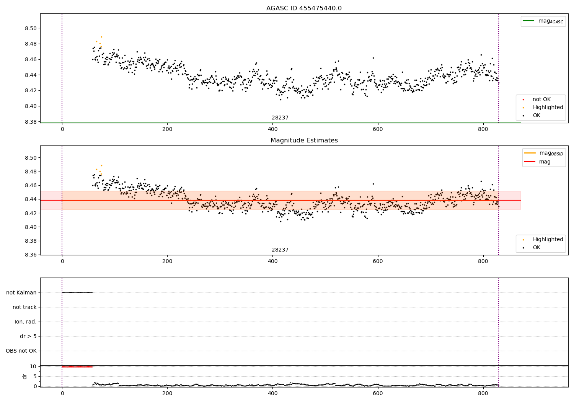
Task: Click the rotated 'dr' y-axis label
Action: click(x=25, y=376)
